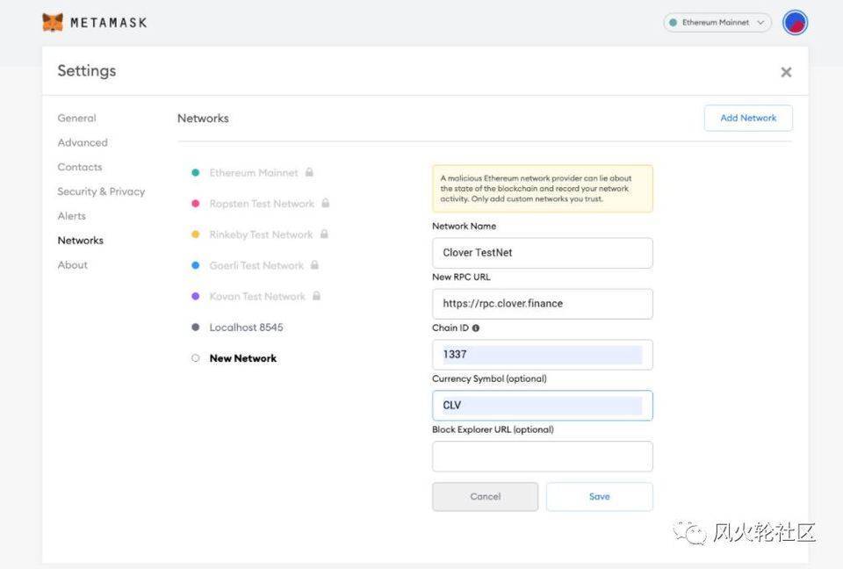Open the Security & Privacy settings tab
This screenshot has height=569, width=843.
101,191
